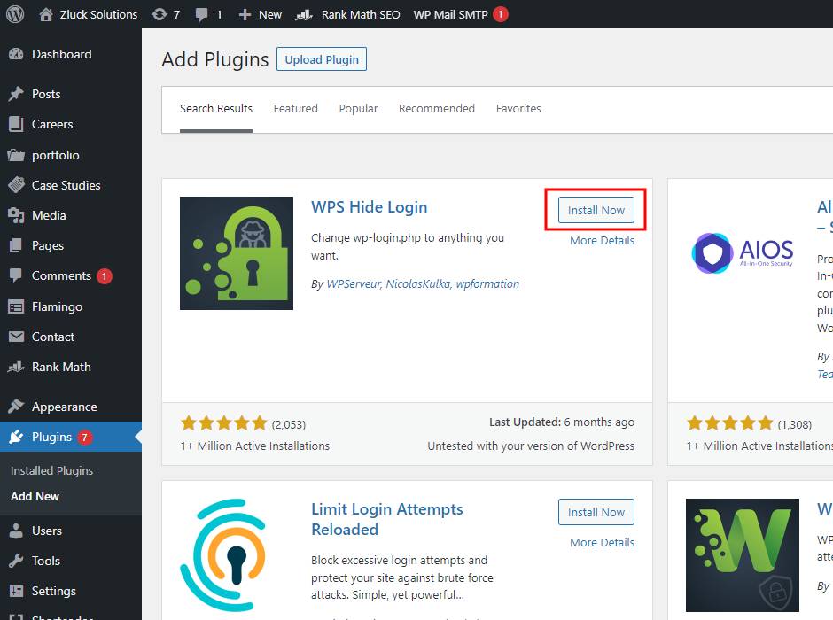Click the Rank Math sidebar icon

17,367
